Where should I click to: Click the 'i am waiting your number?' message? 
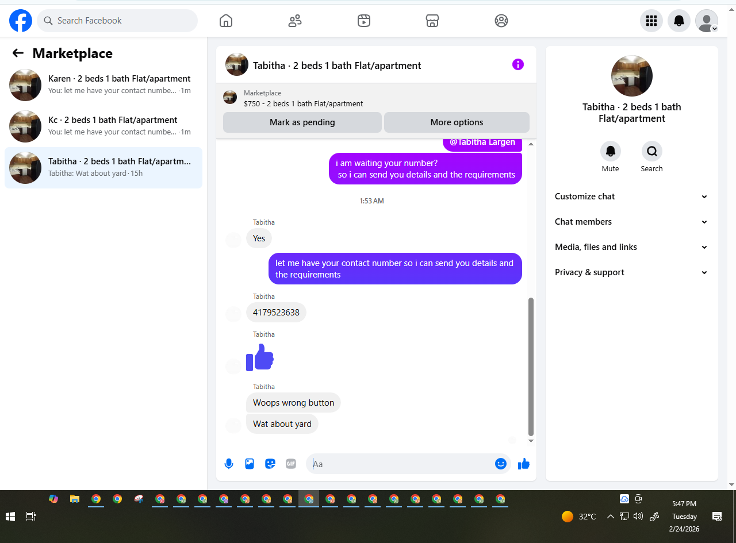[x=425, y=168]
